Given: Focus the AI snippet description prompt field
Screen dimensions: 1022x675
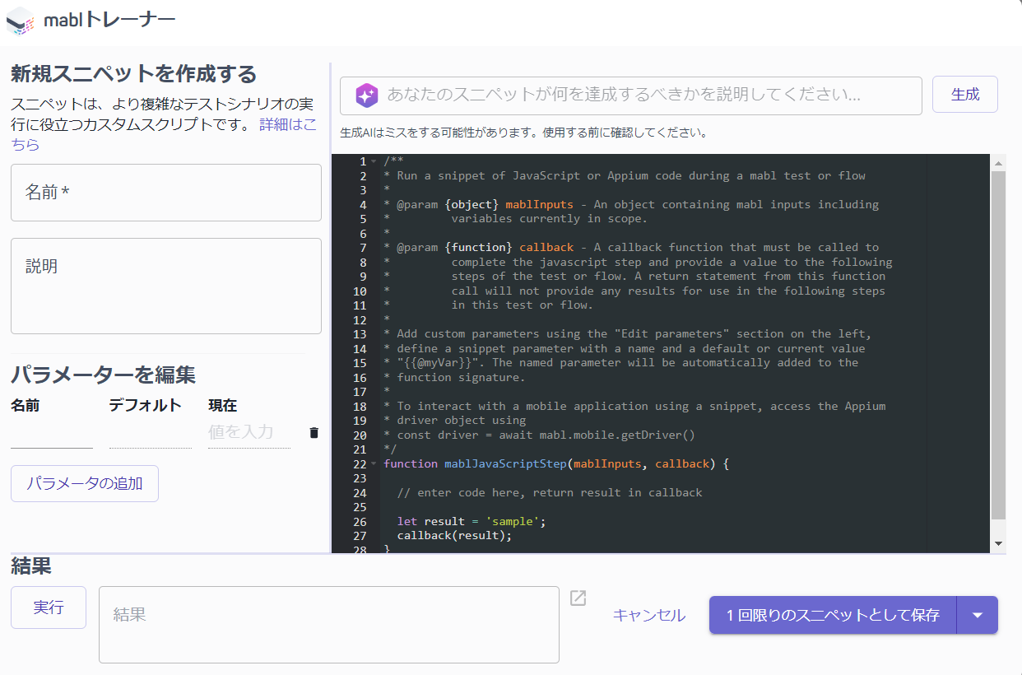Looking at the screenshot, I should click(631, 95).
